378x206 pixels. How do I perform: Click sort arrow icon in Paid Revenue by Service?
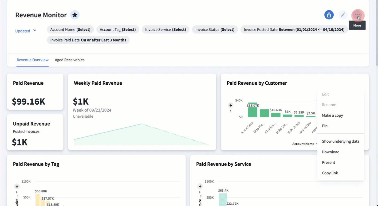point(200,186)
